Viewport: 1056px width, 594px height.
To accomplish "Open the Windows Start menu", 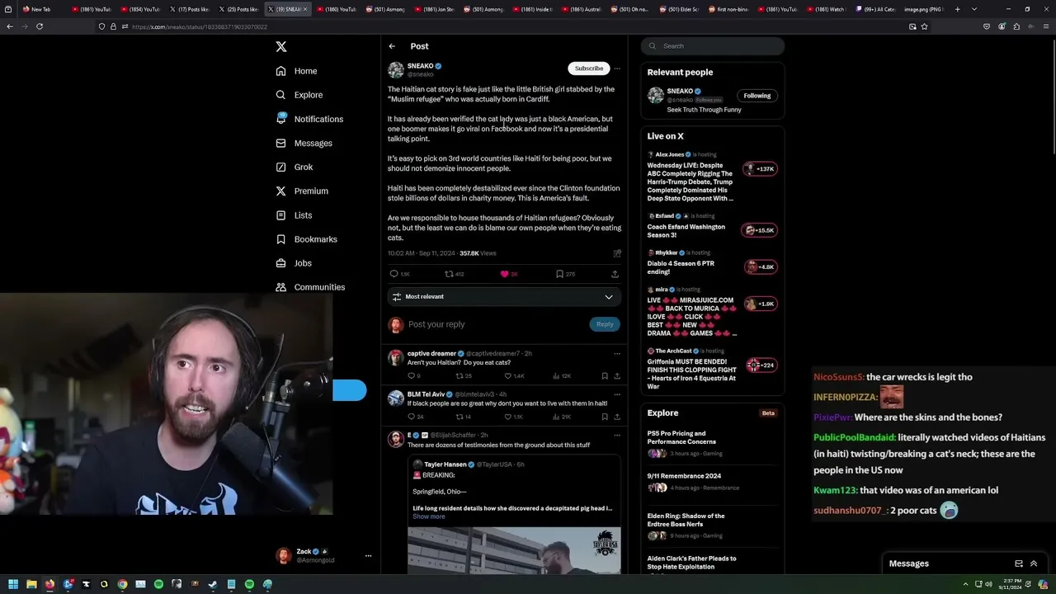I will click(13, 584).
